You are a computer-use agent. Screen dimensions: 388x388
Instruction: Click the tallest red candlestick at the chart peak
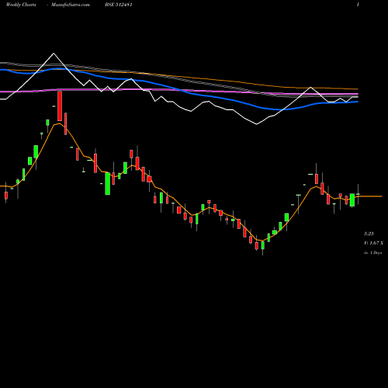pyautogui.click(x=60, y=106)
